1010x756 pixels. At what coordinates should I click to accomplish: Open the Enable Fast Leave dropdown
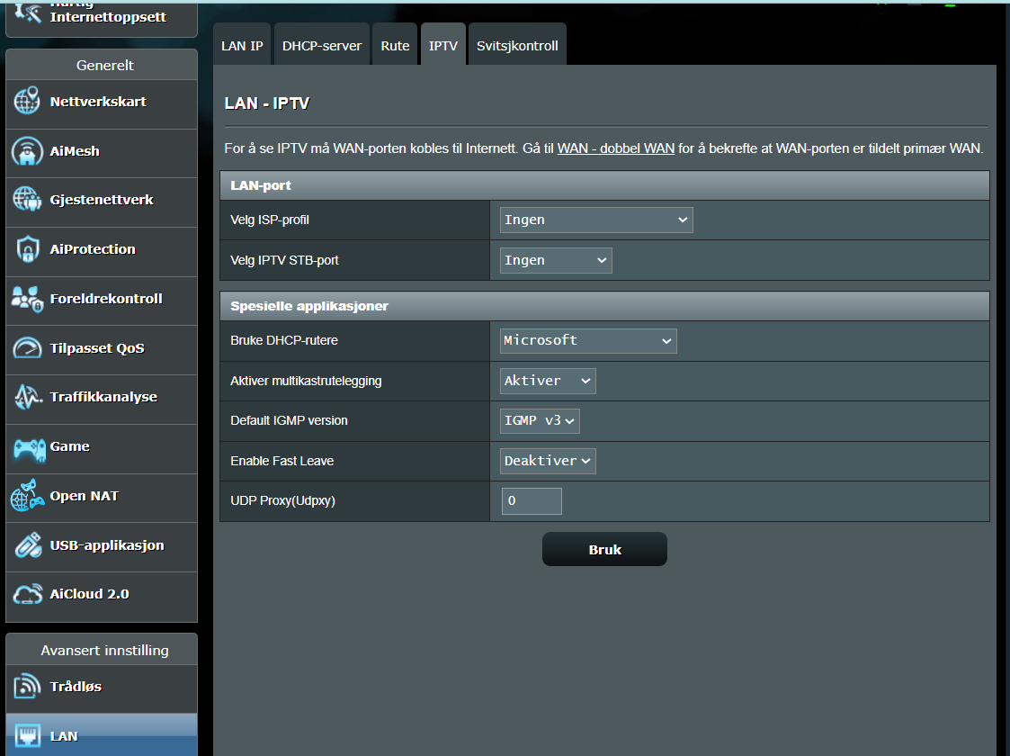[548, 461]
